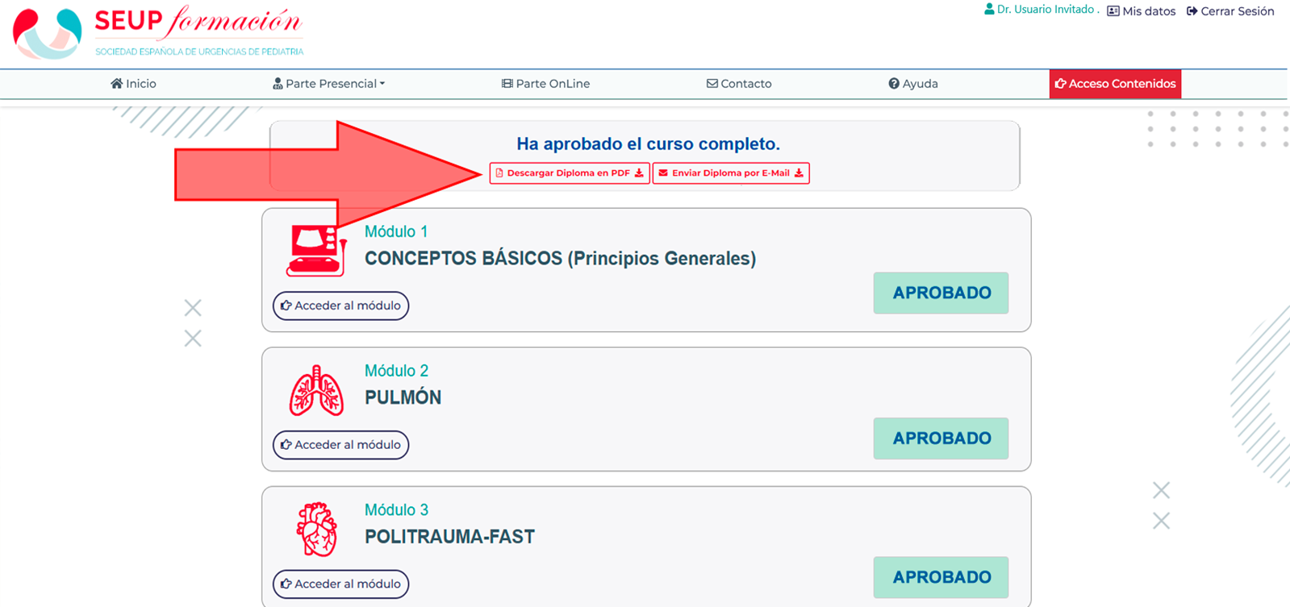Click the envelope icon beside Contacto
This screenshot has width=1290, height=607.
712,84
